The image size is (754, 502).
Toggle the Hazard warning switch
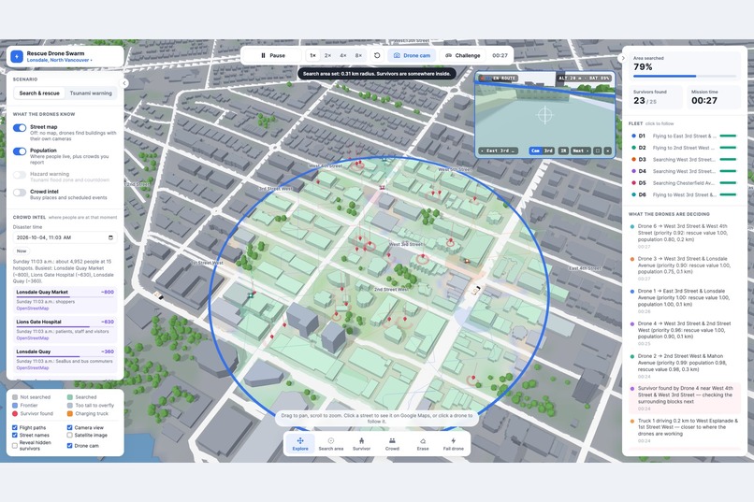(20, 175)
